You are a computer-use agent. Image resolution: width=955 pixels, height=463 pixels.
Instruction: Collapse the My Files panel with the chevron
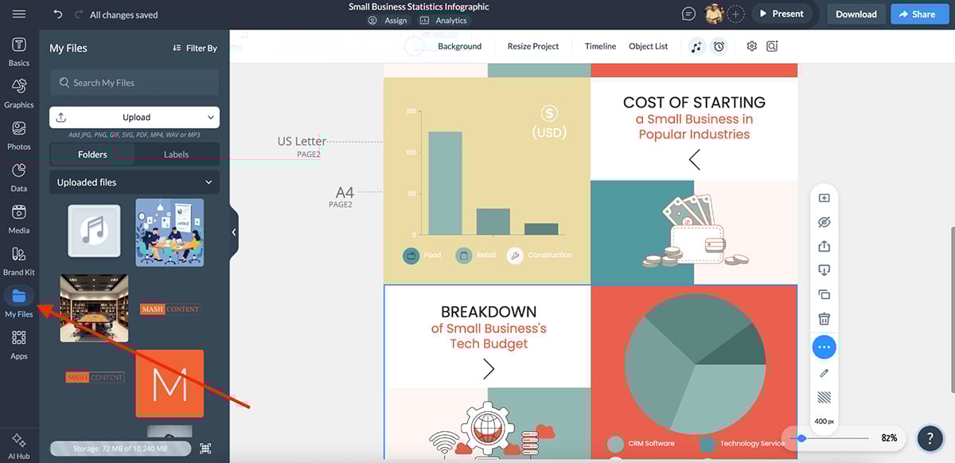coord(233,231)
